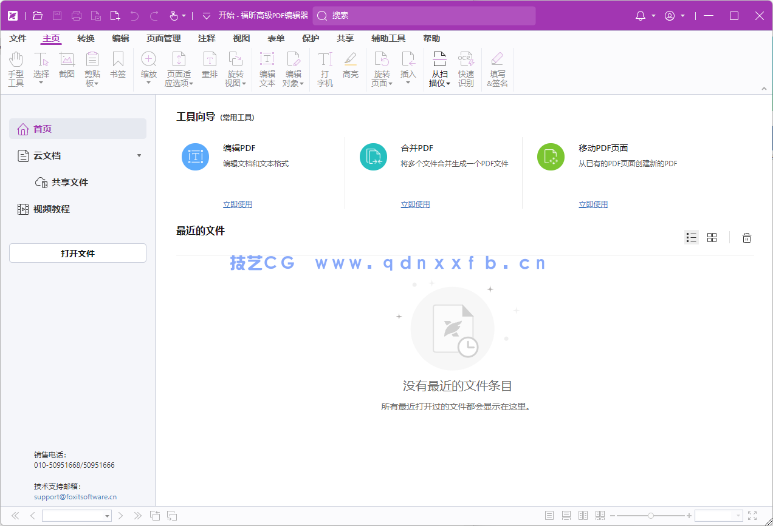Open the 辅助工具 ribbon tab
The width and height of the screenshot is (773, 526).
coord(388,38)
